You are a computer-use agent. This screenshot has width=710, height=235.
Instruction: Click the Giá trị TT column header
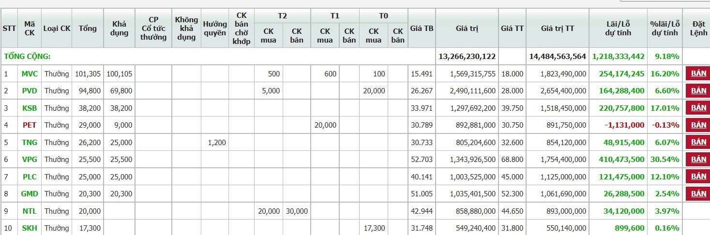point(558,28)
